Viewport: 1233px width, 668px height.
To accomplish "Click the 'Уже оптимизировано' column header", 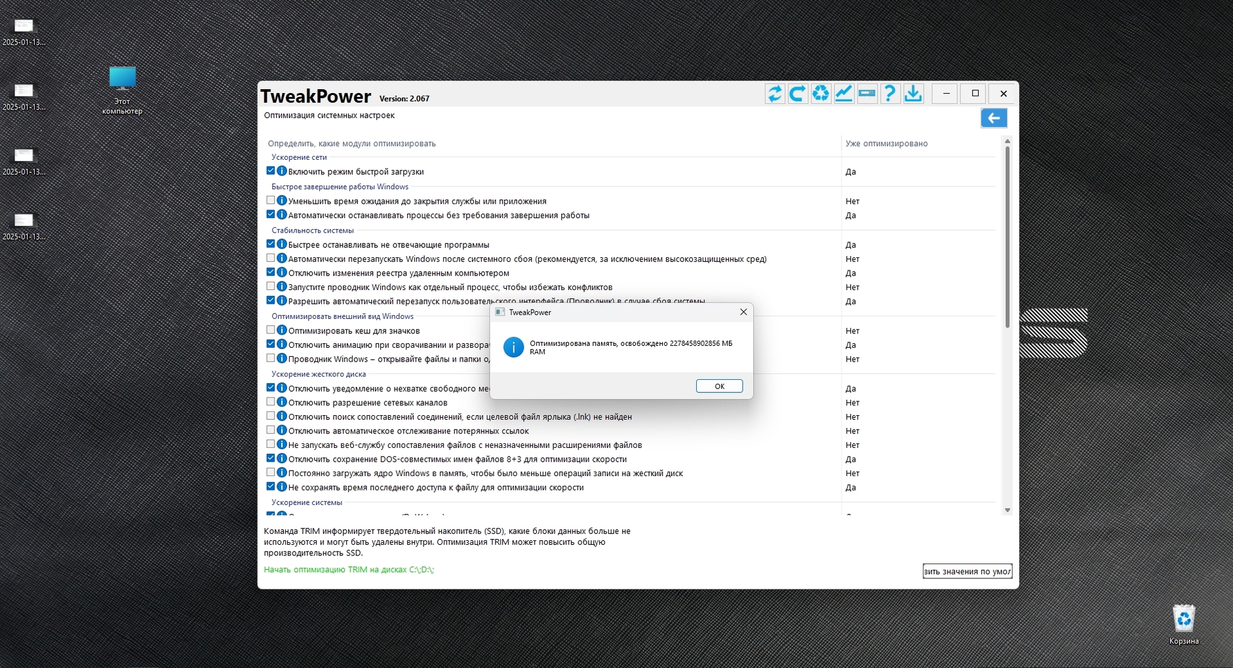I will [x=886, y=143].
